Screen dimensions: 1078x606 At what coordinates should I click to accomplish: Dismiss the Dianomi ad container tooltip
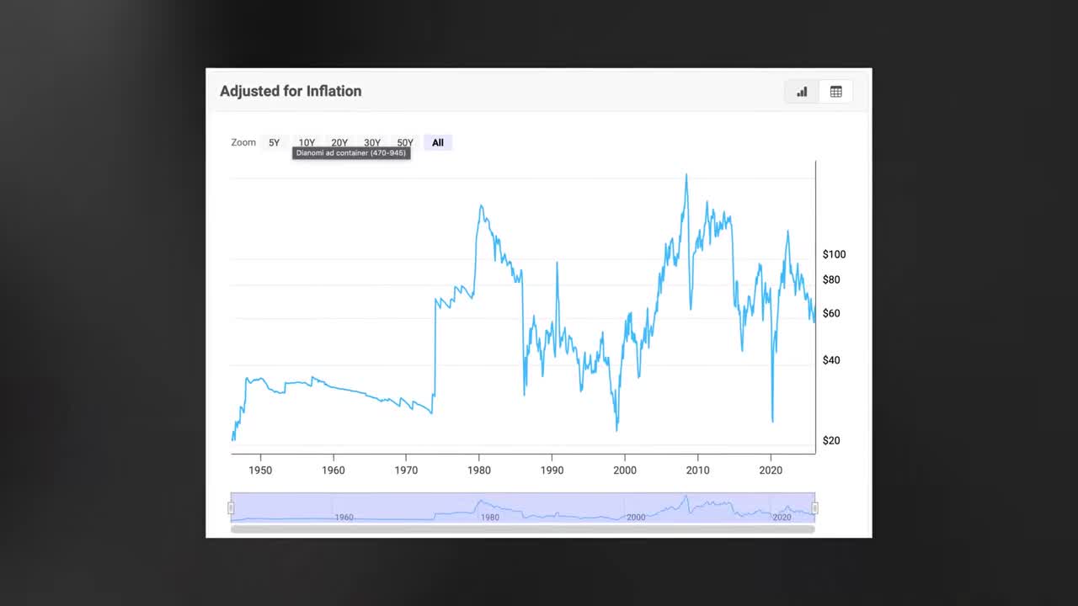(351, 152)
